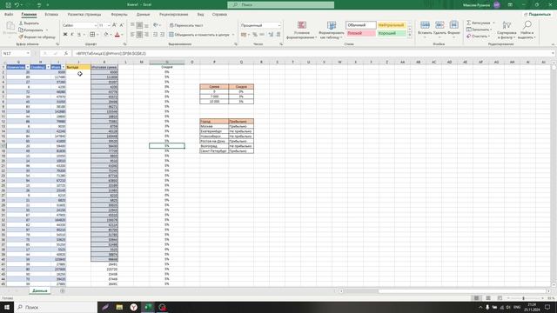557x313 pixels.
Task: Switch to the Формулы tab
Action: (119, 15)
